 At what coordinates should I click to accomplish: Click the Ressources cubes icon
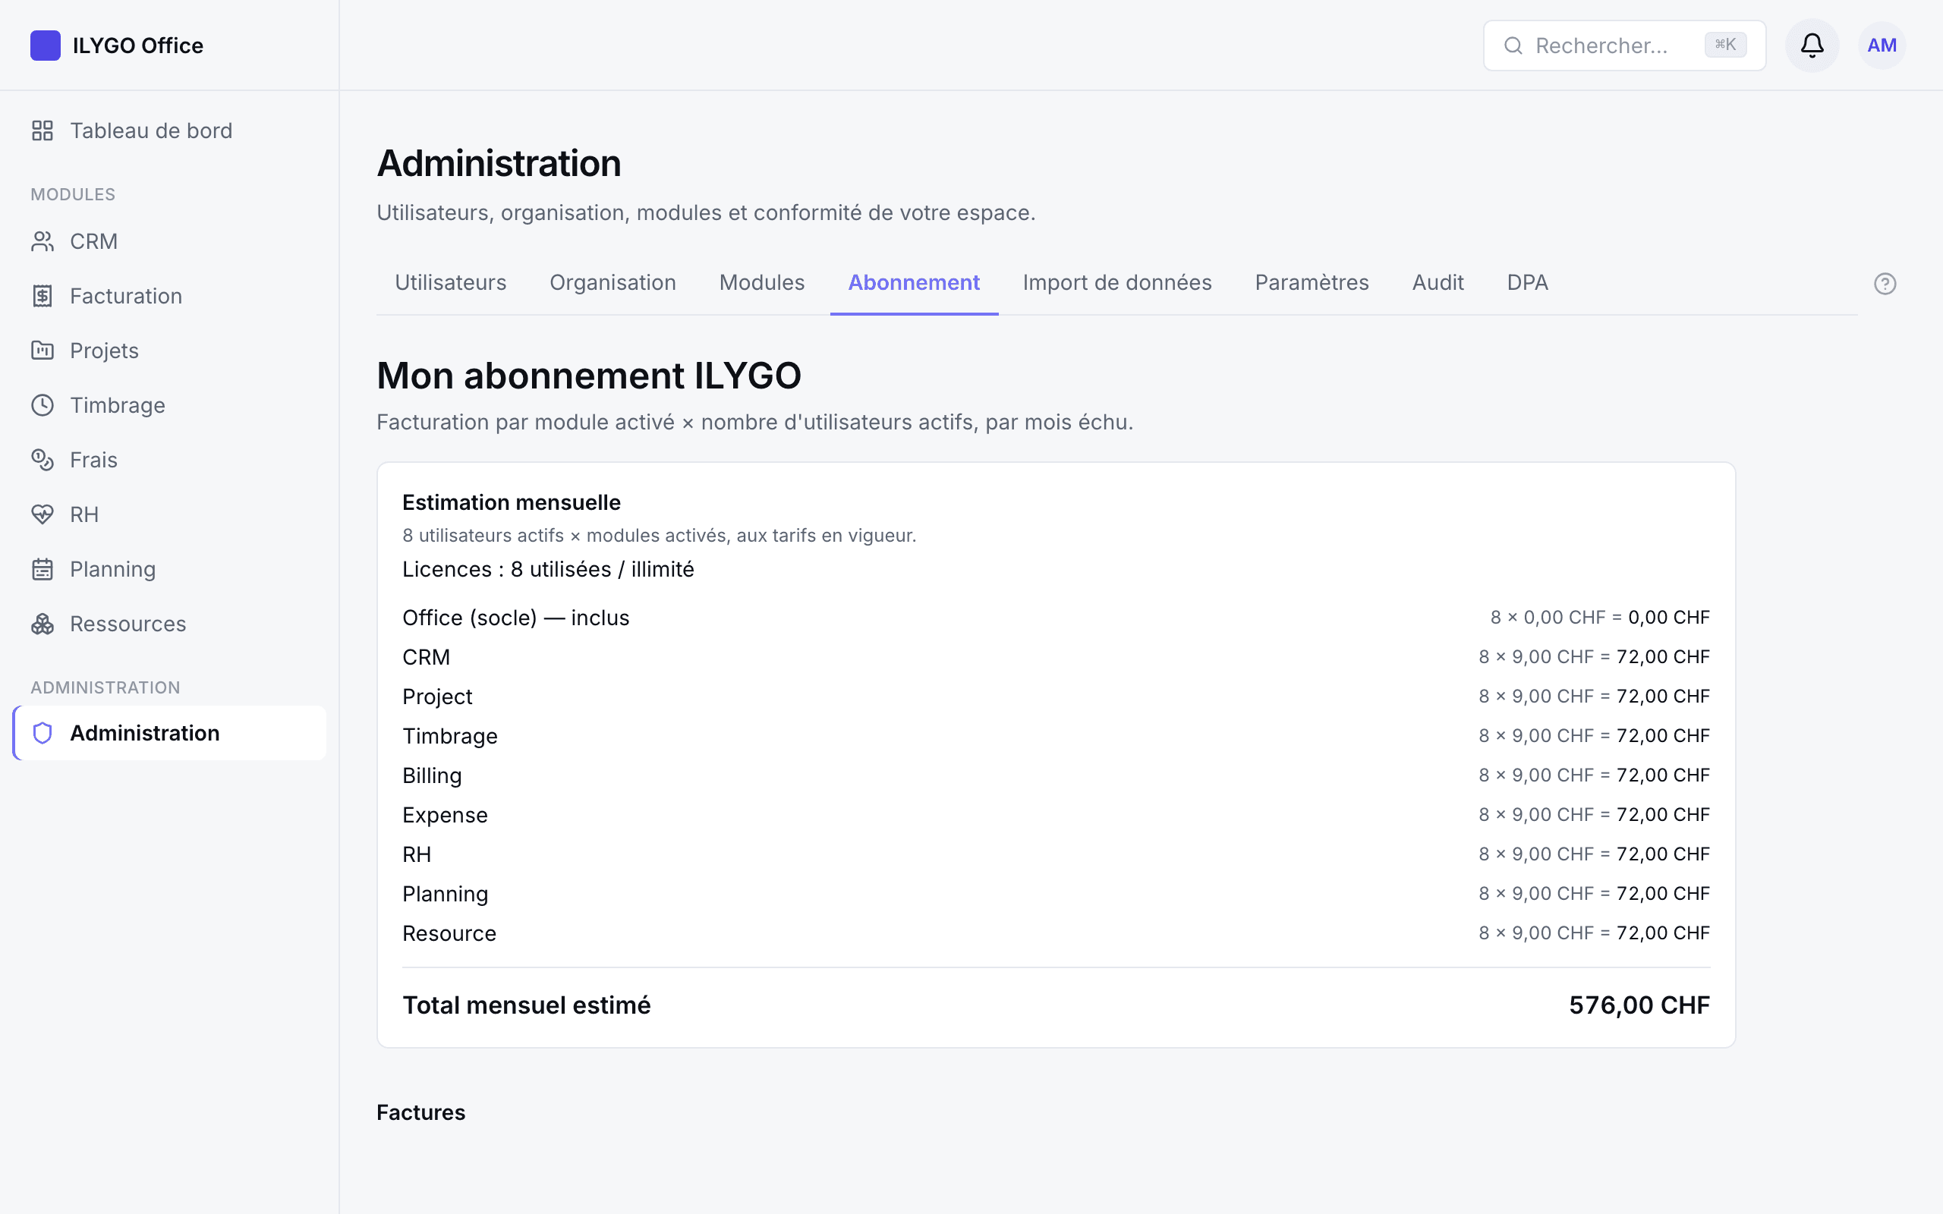coord(43,623)
